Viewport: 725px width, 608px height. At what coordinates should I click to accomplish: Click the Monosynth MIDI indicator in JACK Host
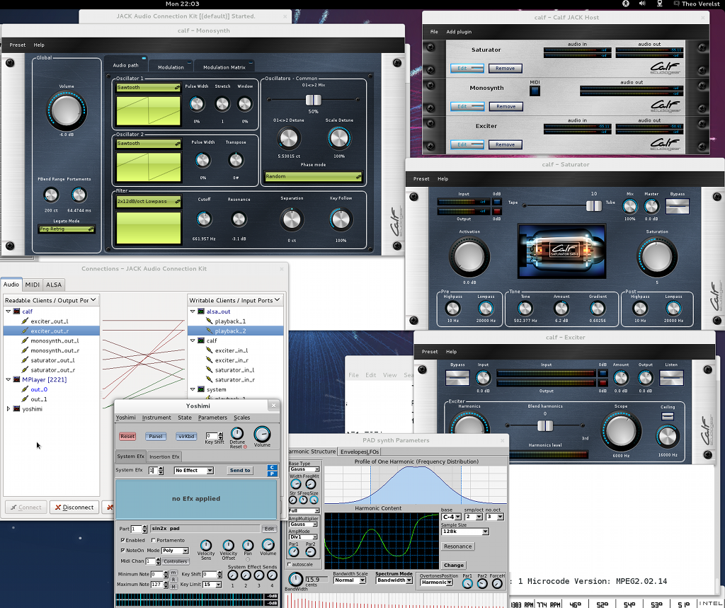tap(535, 91)
